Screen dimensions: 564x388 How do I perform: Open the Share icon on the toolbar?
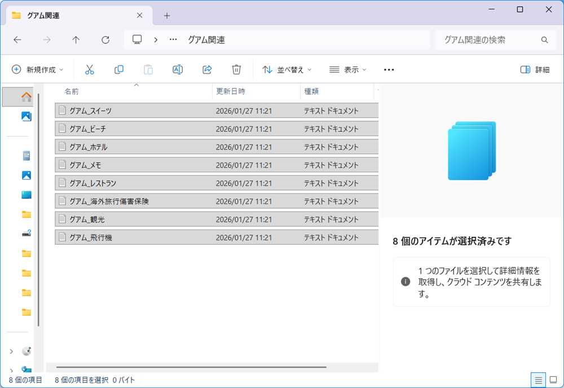207,69
